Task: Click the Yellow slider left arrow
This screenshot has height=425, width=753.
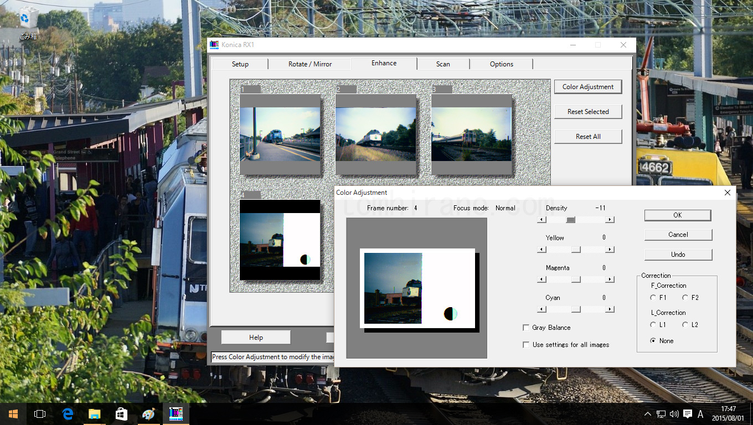Action: (x=542, y=250)
